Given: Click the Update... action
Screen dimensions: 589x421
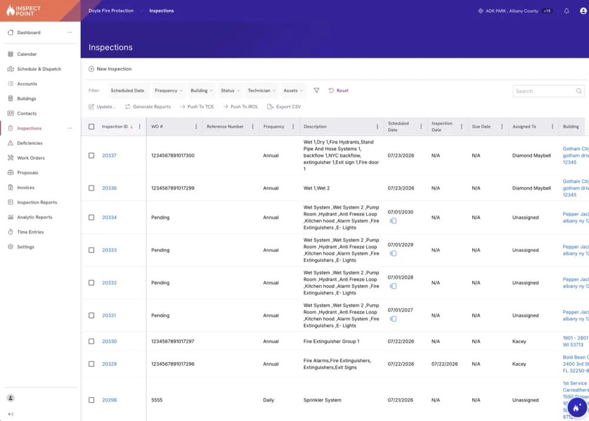Looking at the screenshot, I should 102,107.
